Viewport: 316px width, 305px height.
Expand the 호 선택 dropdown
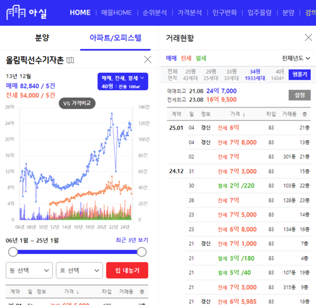[x=79, y=270]
